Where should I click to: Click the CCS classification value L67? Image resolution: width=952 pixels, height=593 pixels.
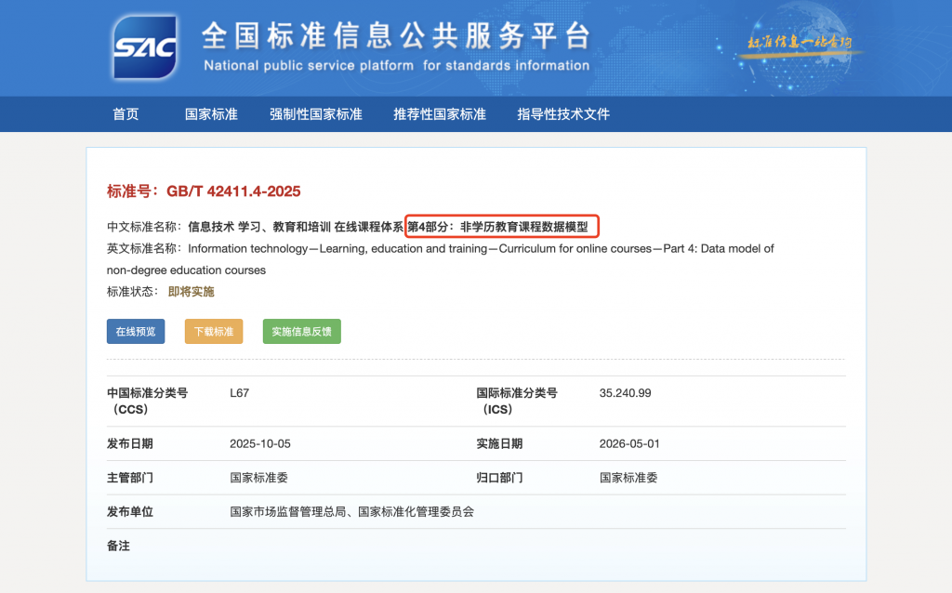pos(239,393)
